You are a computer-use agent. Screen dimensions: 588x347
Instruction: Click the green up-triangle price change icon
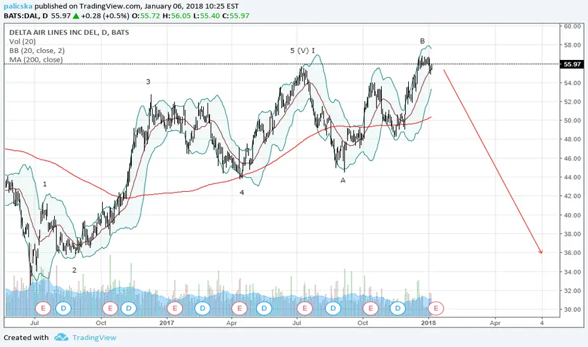pos(76,16)
